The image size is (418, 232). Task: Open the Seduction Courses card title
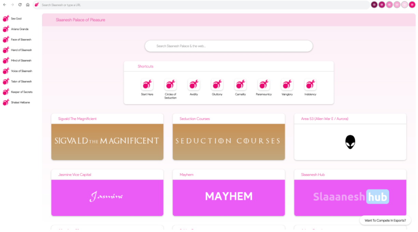(195, 119)
